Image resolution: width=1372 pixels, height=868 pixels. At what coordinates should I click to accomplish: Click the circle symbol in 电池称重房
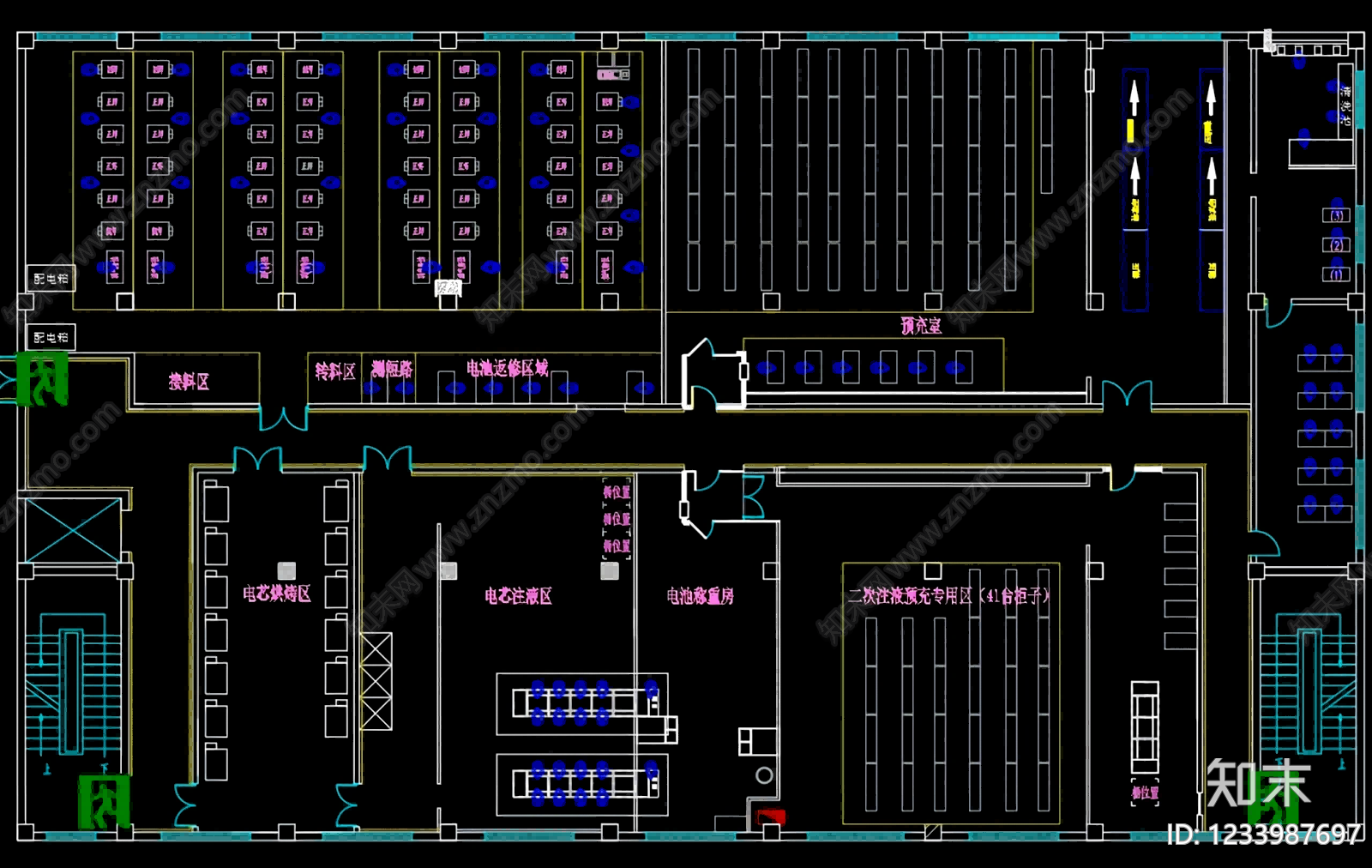point(764,775)
